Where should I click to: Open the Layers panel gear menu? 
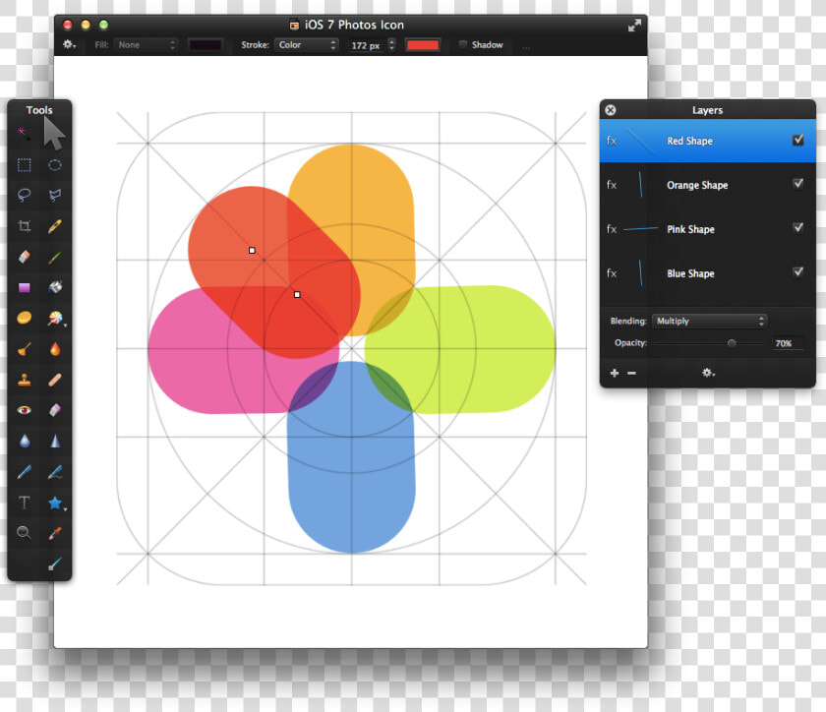[708, 373]
